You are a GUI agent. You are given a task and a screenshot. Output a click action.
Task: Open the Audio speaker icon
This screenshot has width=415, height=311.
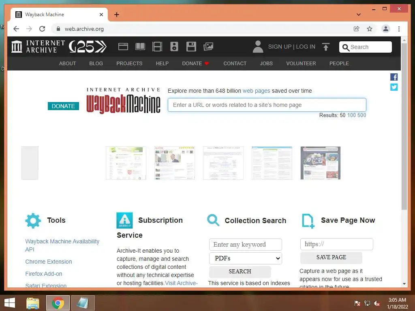point(174,47)
